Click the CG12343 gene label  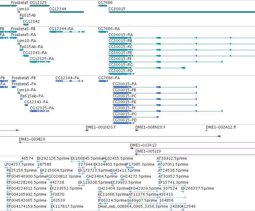tap(31, 22)
